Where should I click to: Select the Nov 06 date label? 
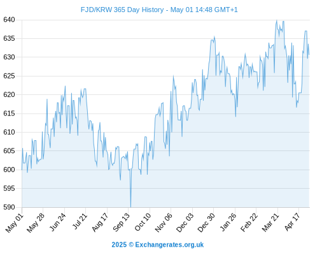click(164, 222)
